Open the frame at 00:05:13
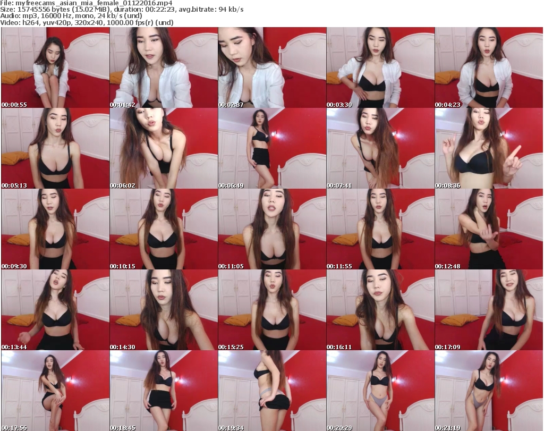This screenshot has width=544, height=431. (55, 148)
